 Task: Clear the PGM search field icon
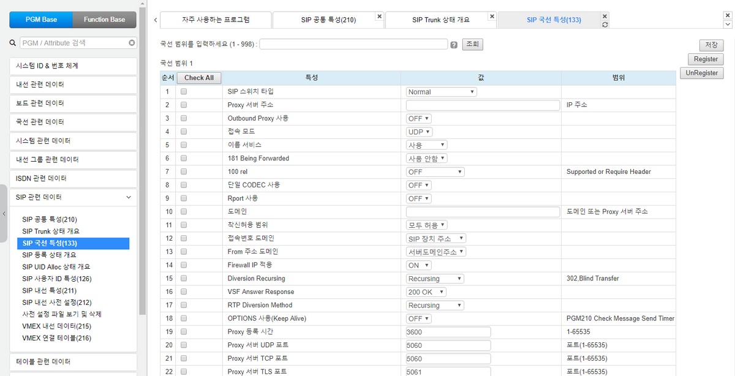click(132, 43)
